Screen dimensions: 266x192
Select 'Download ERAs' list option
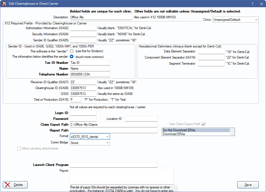[196, 134]
